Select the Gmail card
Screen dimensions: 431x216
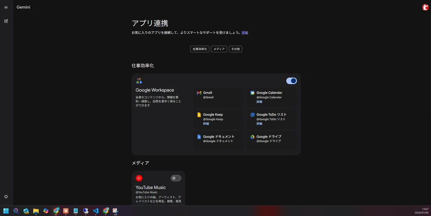(218, 97)
